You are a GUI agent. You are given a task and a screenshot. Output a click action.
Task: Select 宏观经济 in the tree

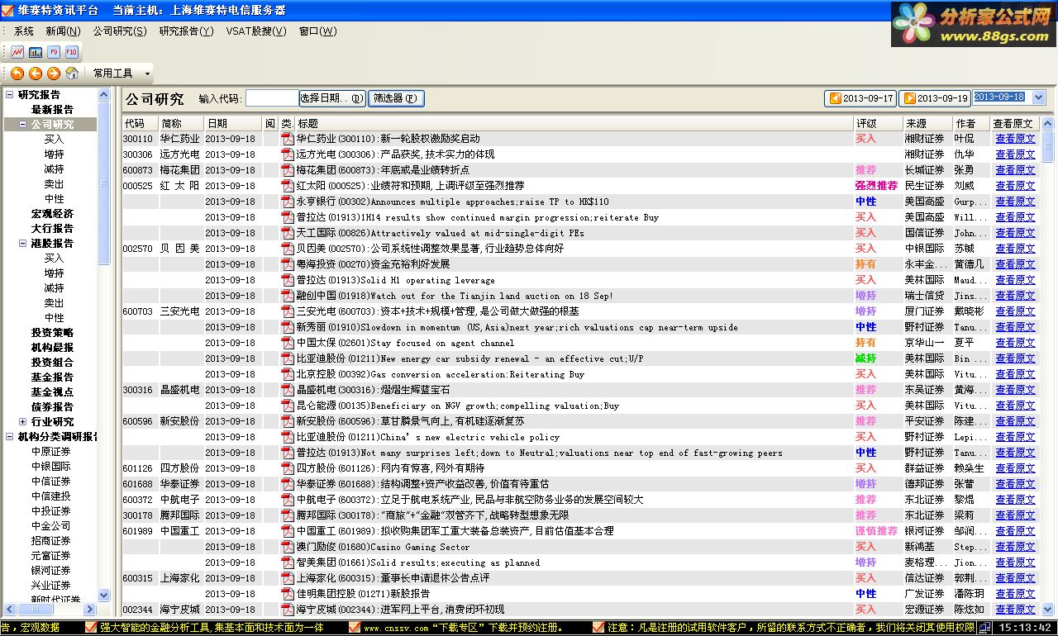pyautogui.click(x=52, y=214)
